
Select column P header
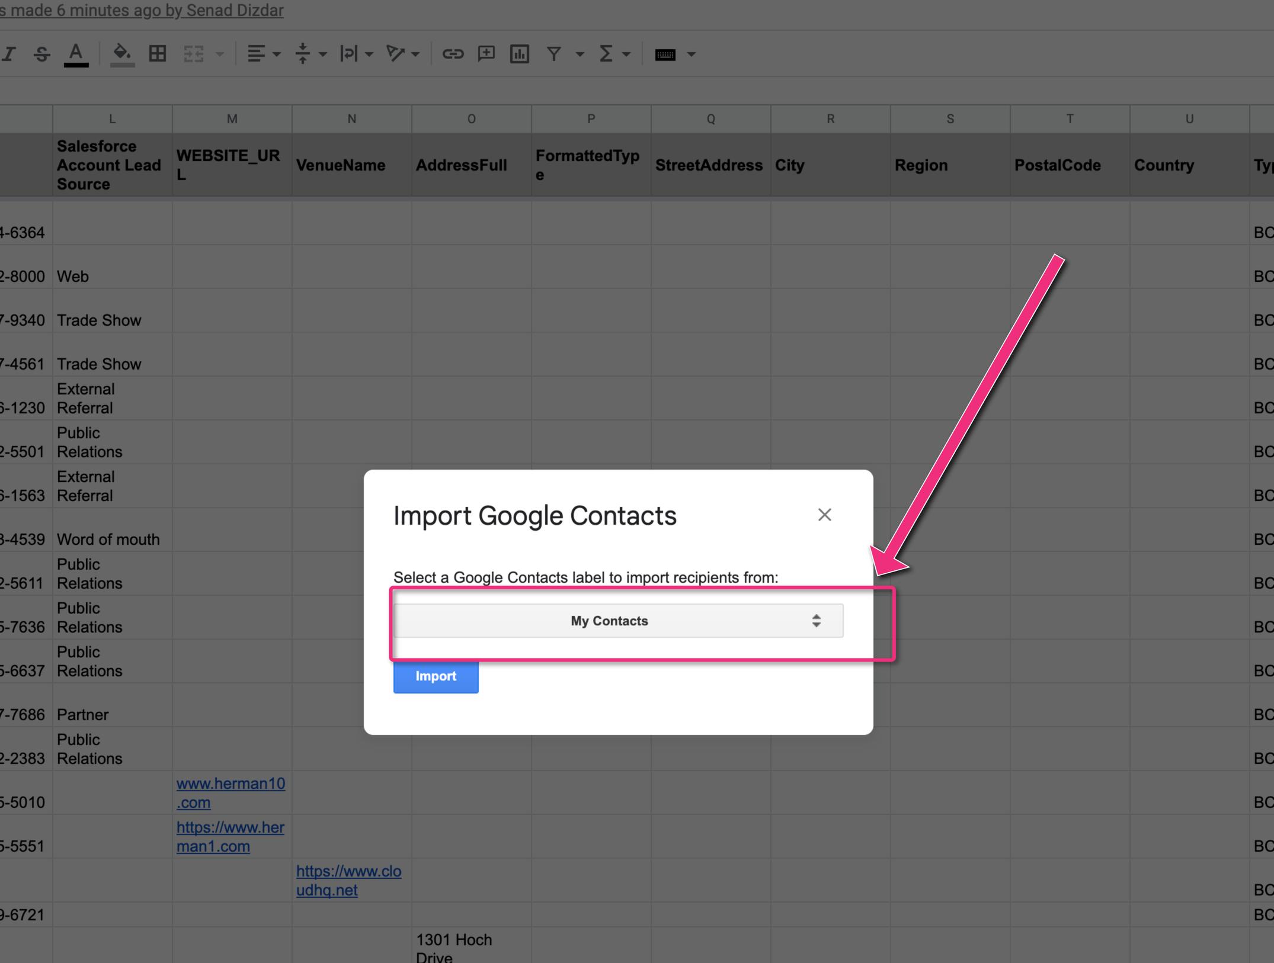[x=591, y=119]
